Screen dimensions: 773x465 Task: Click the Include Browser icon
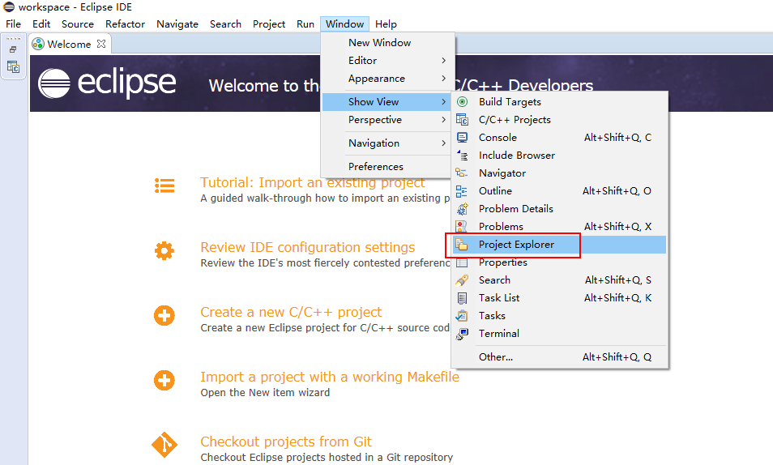[x=462, y=156]
